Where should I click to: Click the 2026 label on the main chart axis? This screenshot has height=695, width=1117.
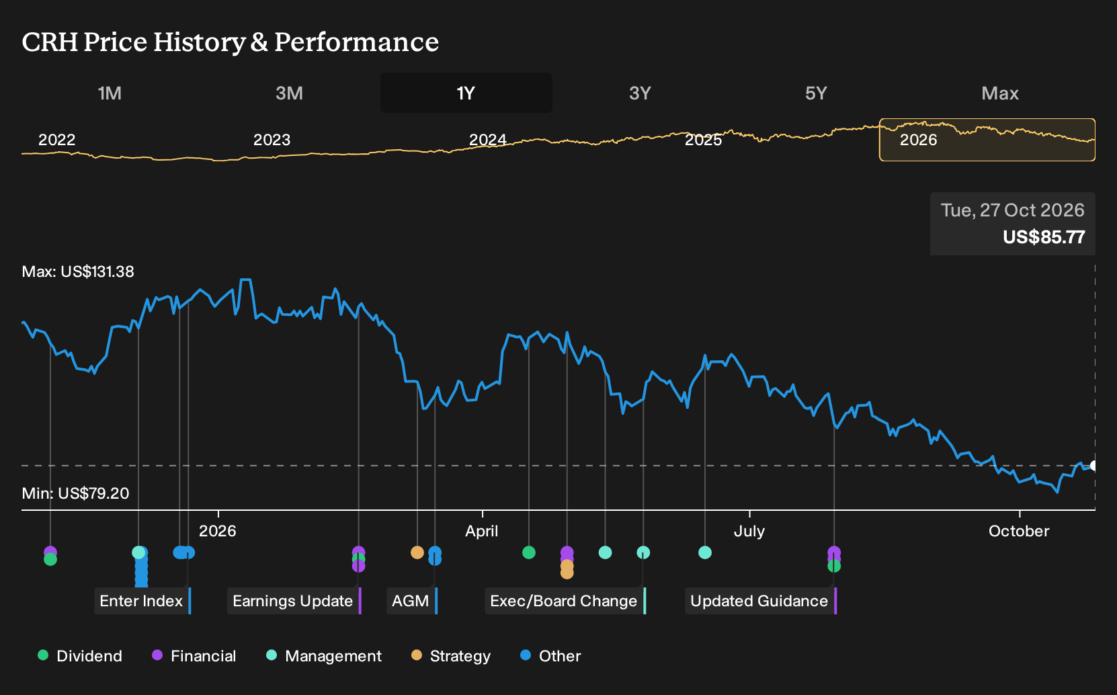point(218,531)
